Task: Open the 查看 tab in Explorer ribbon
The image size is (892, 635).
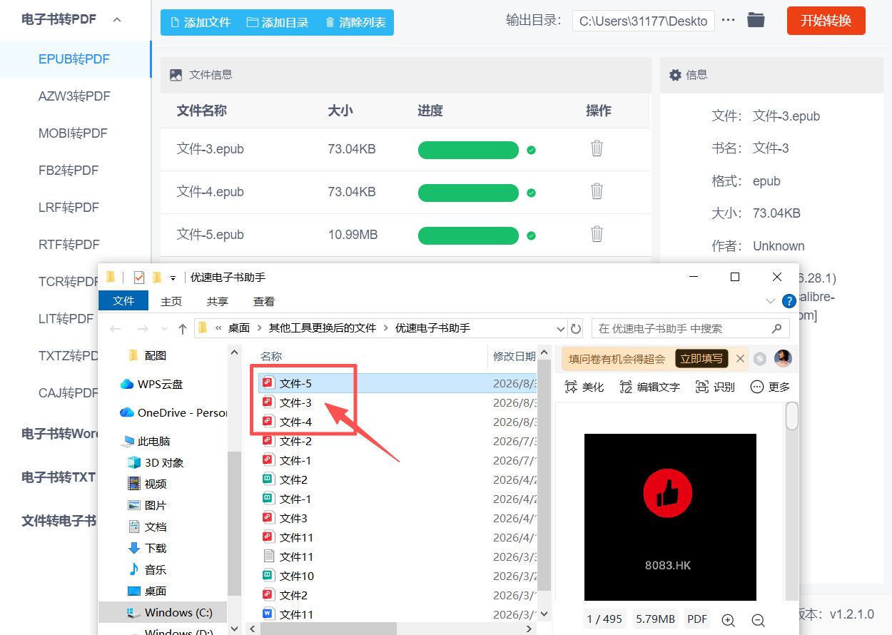Action: [x=264, y=302]
